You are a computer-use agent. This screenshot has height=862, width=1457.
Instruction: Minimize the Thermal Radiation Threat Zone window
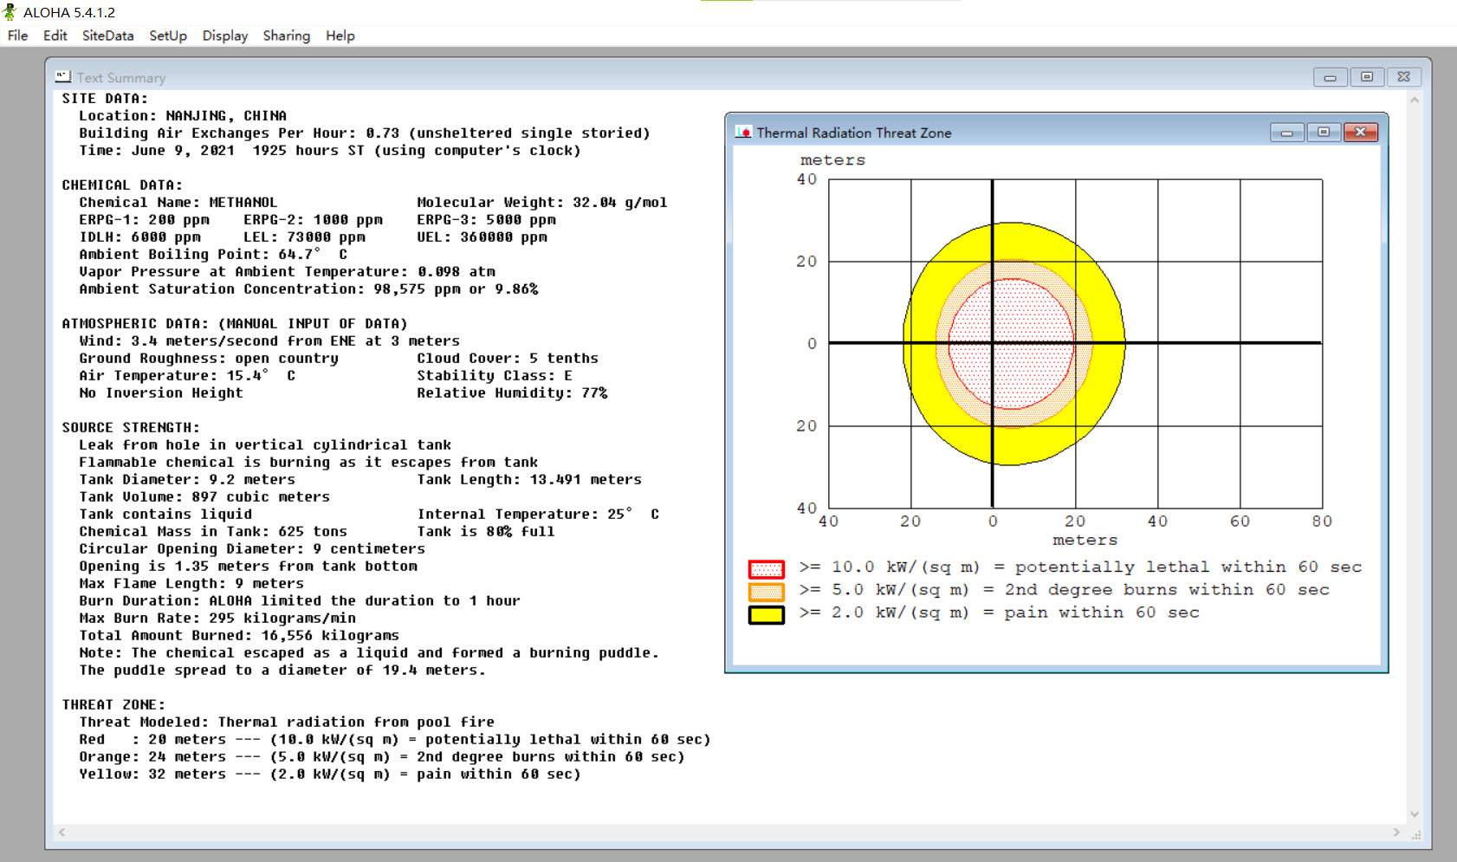pyautogui.click(x=1287, y=132)
